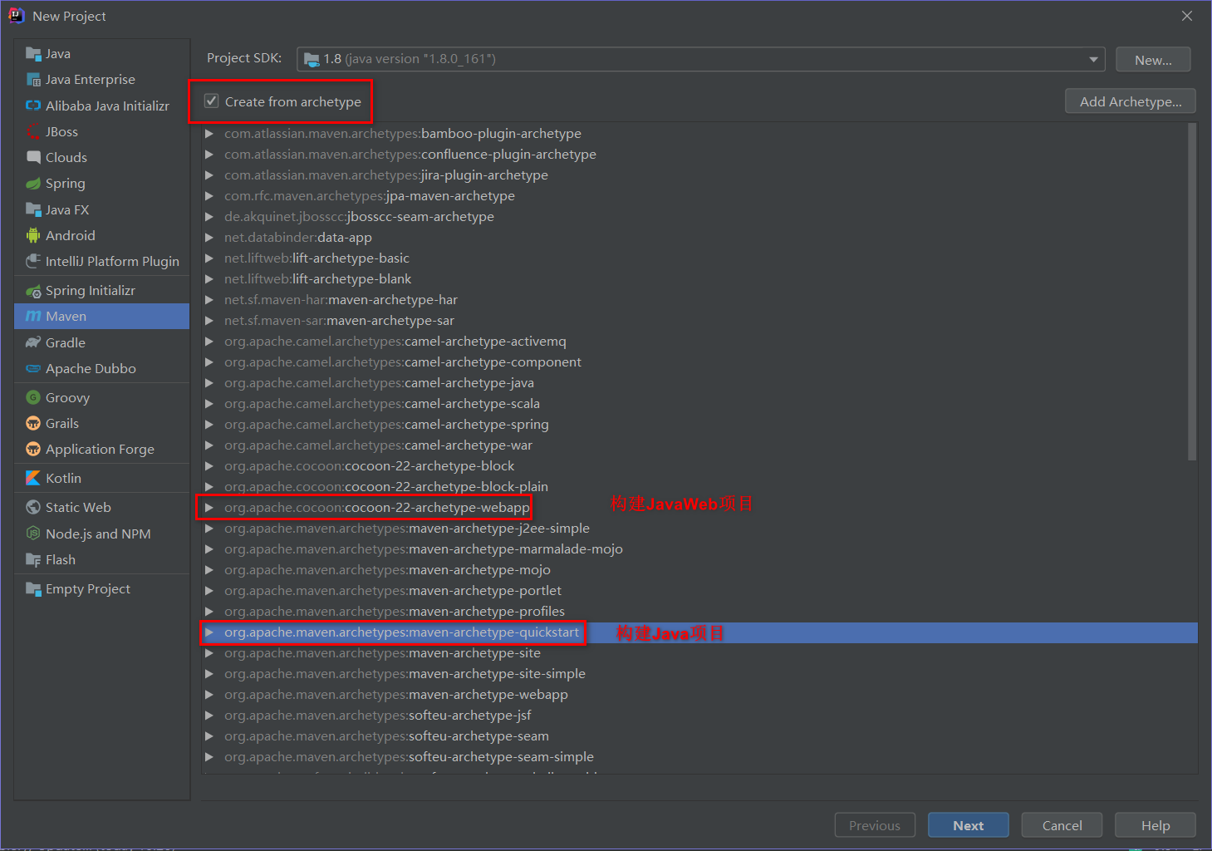The width and height of the screenshot is (1212, 851).
Task: Click the Node.js and NPM icon
Action: (33, 534)
